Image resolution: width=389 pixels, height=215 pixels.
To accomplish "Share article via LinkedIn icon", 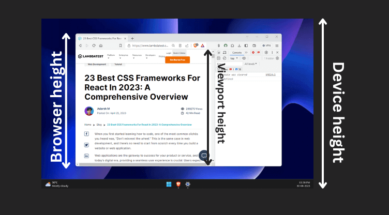I will point(86,156).
